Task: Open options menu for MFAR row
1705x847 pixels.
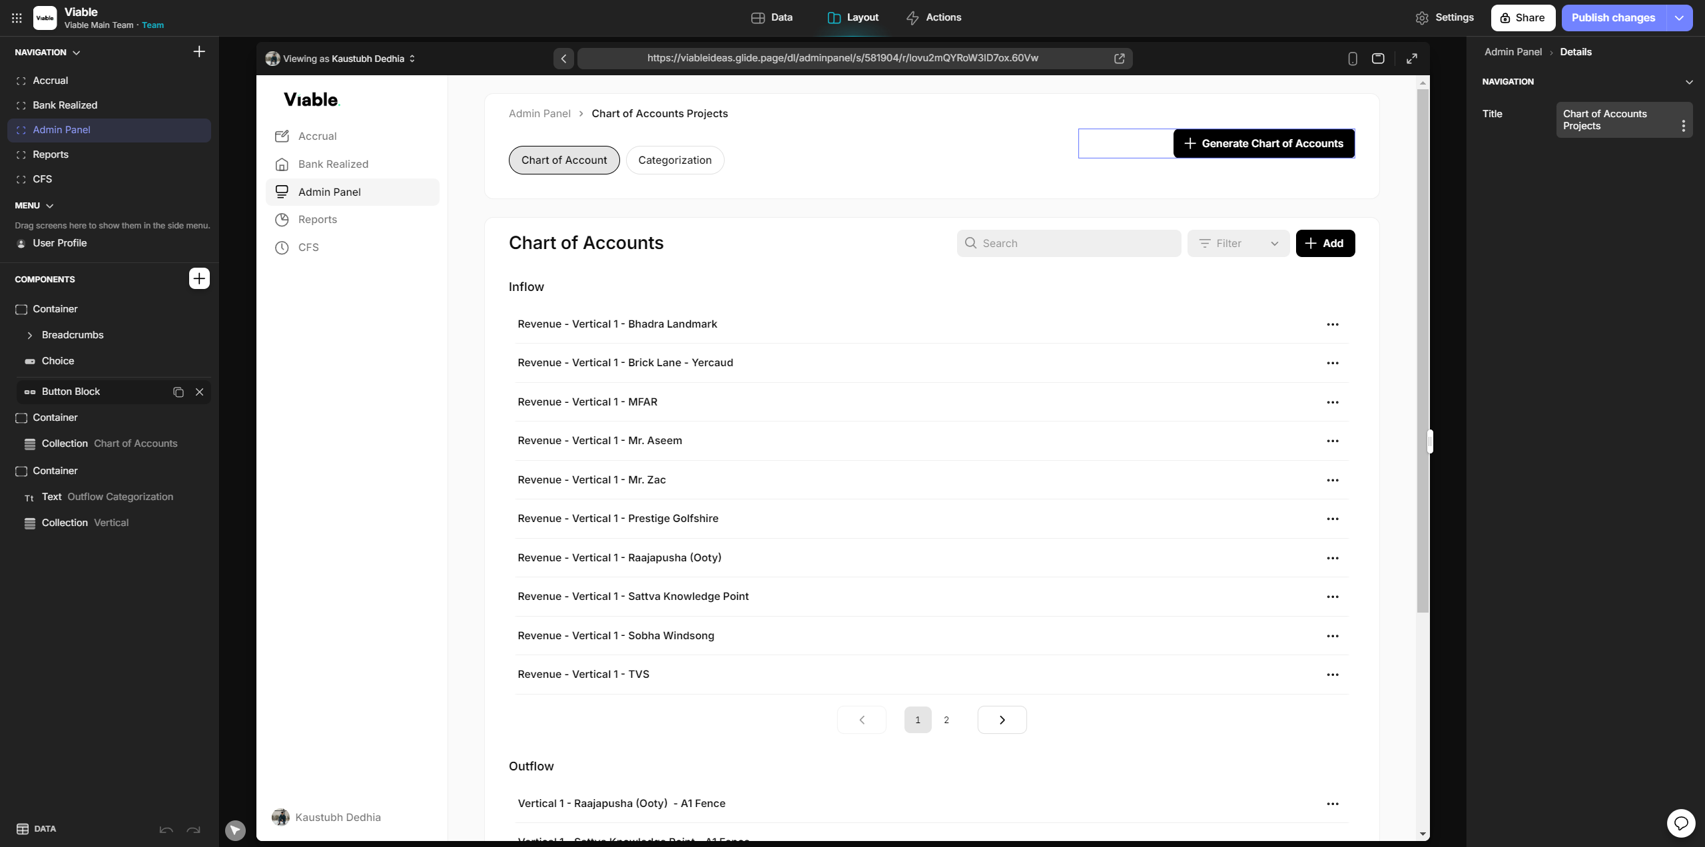Action: click(x=1333, y=403)
